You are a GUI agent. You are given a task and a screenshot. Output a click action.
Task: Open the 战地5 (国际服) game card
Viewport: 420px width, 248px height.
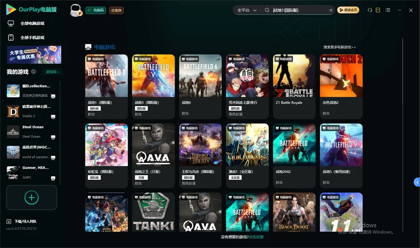(153, 87)
